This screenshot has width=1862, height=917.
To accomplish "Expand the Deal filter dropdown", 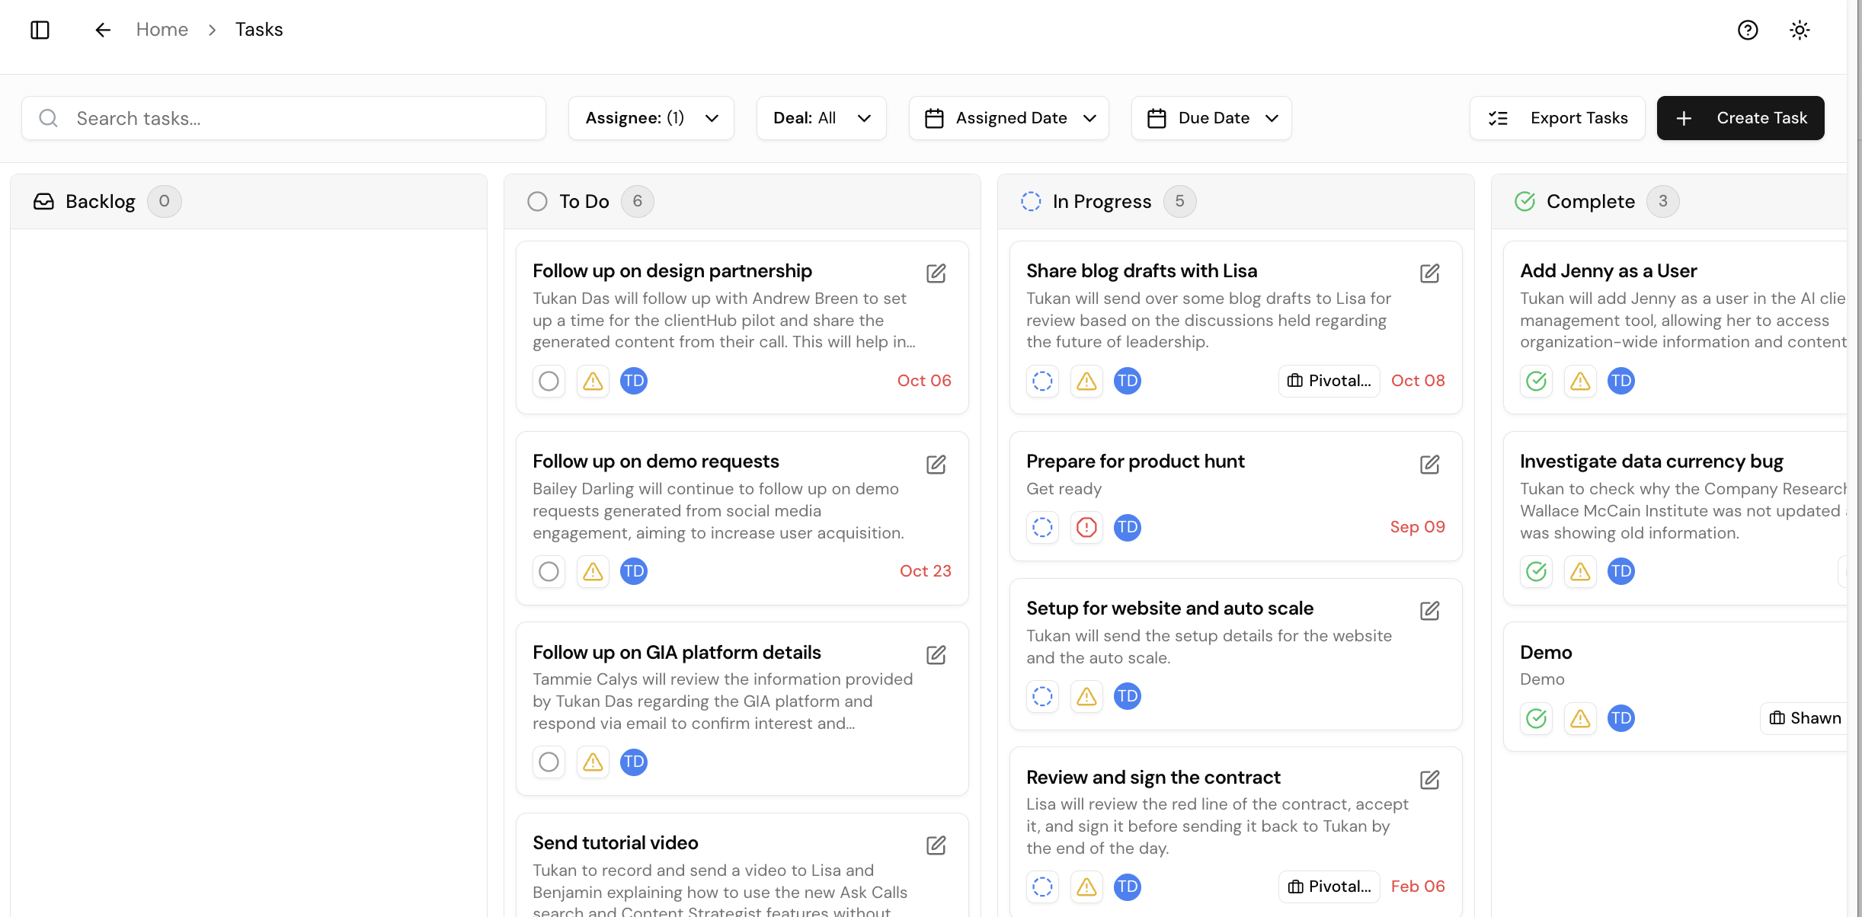I will [x=821, y=118].
